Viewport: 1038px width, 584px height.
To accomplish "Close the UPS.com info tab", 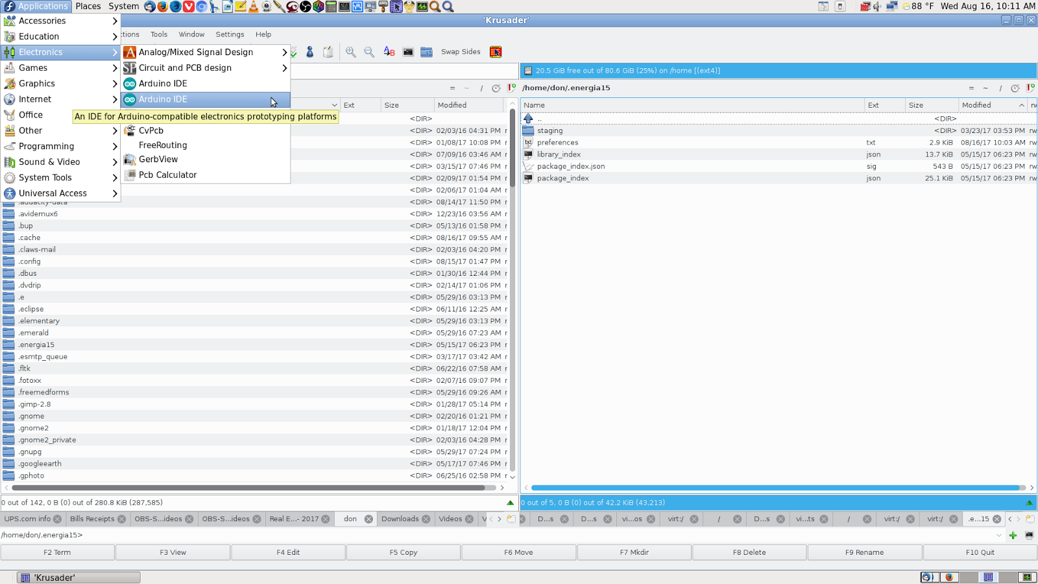I will 58,519.
